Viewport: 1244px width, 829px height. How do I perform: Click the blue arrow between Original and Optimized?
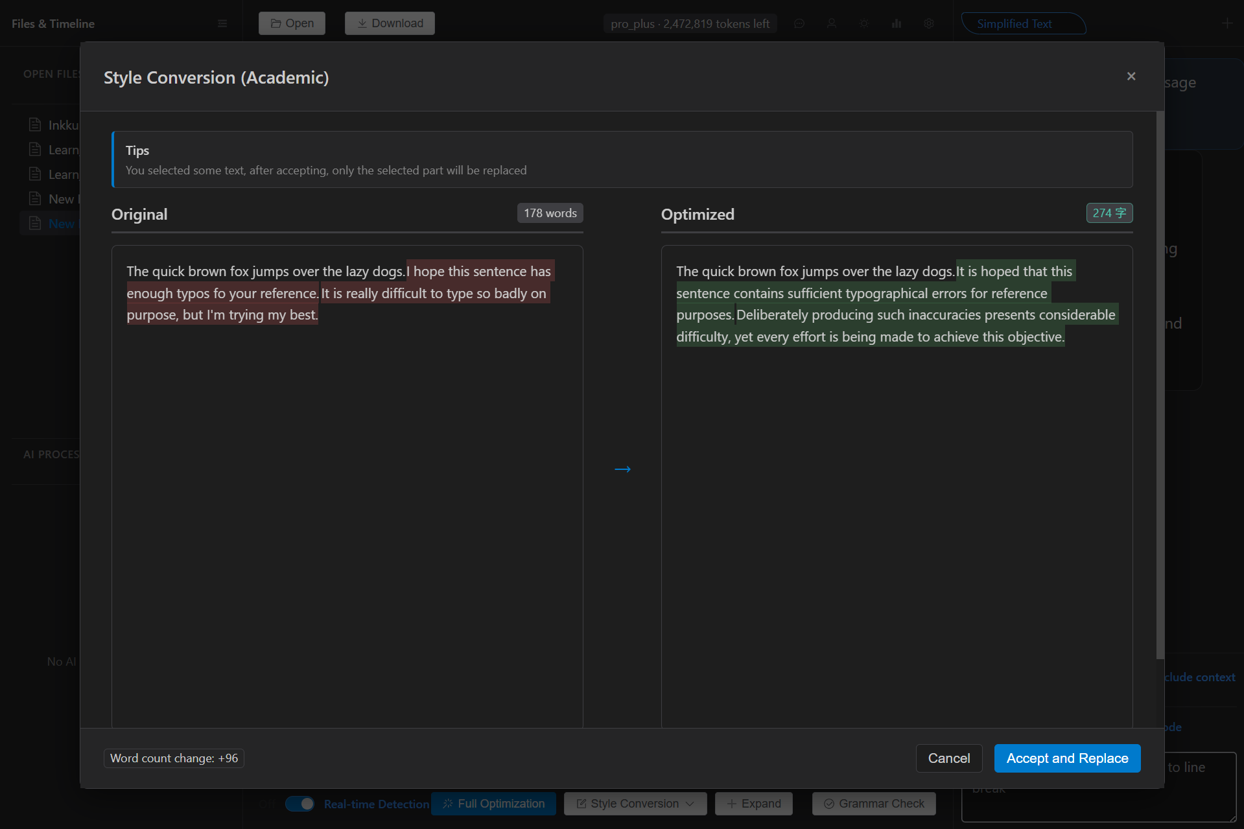point(622,469)
